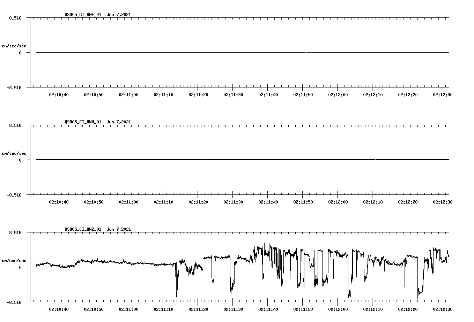Click 02:12:20 time label under HNN plot
The height and width of the screenshot is (322, 474).
pyautogui.click(x=408, y=202)
